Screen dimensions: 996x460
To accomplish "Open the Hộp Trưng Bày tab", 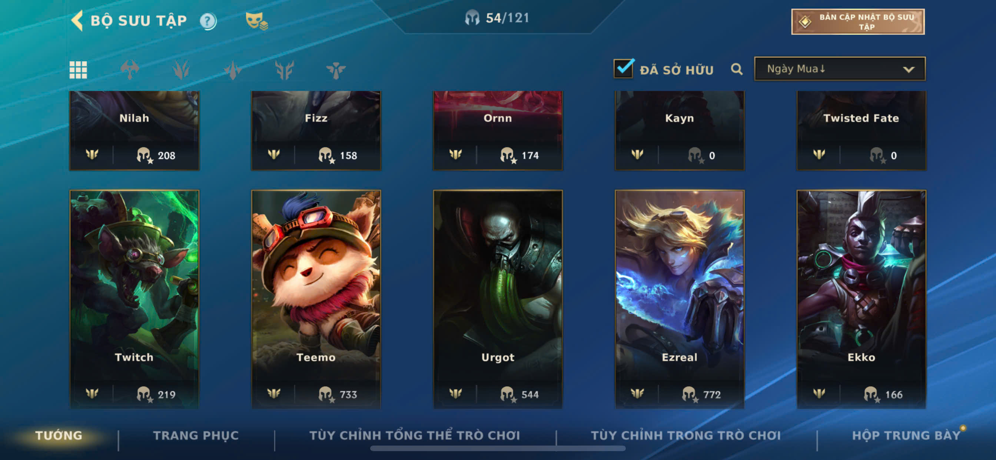I will [x=906, y=435].
